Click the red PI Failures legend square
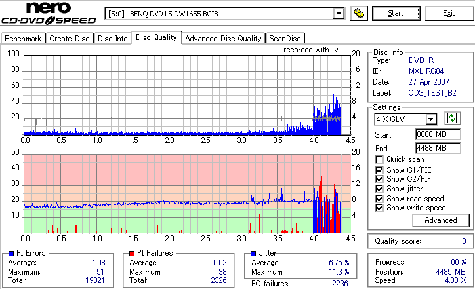This screenshot has width=475, height=289. (132, 254)
